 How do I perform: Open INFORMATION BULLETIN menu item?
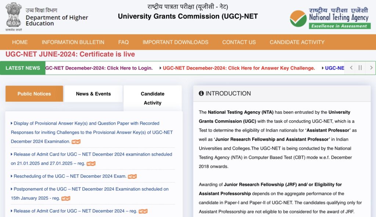73,42
